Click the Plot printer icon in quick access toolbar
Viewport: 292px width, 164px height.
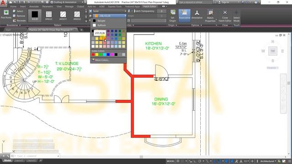click(47, 2)
